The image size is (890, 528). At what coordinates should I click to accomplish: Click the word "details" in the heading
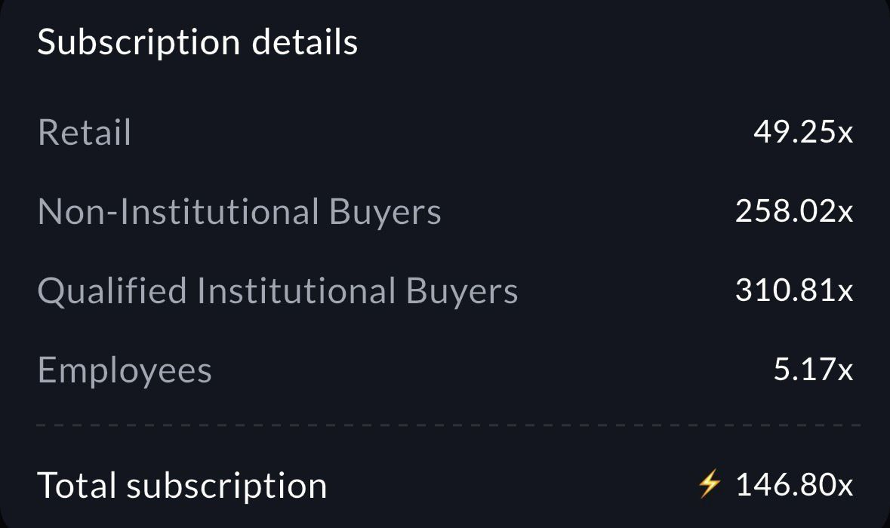(x=305, y=41)
